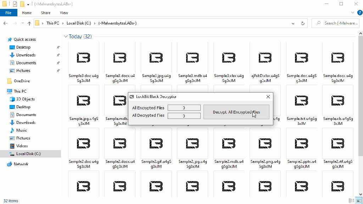Open pinned Documents under Quick access
Viewport: 363px width, 204px height.
[x=26, y=63]
